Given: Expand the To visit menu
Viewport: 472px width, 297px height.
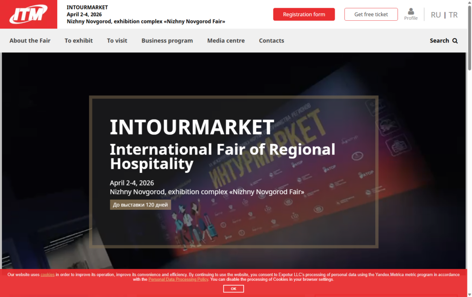Looking at the screenshot, I should click(x=117, y=41).
